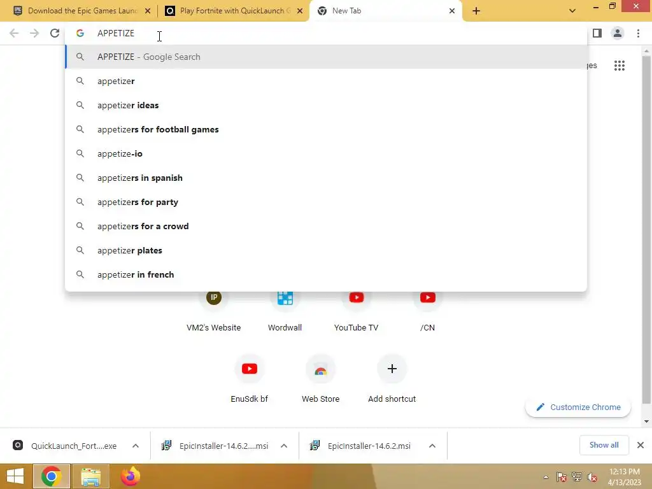Close the Epic Games Launcher tab
652x489 pixels.
click(148, 11)
